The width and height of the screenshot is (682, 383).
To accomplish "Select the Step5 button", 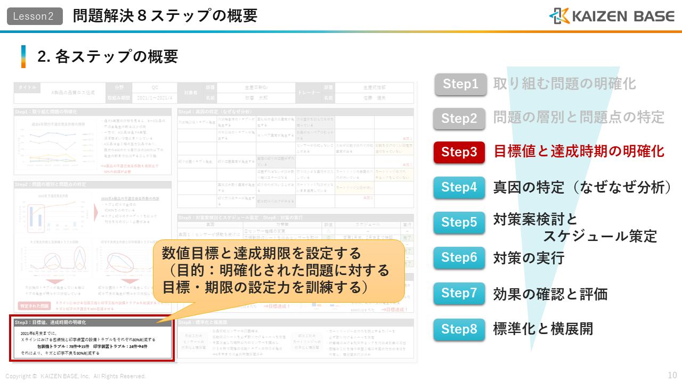I will pyautogui.click(x=460, y=222).
